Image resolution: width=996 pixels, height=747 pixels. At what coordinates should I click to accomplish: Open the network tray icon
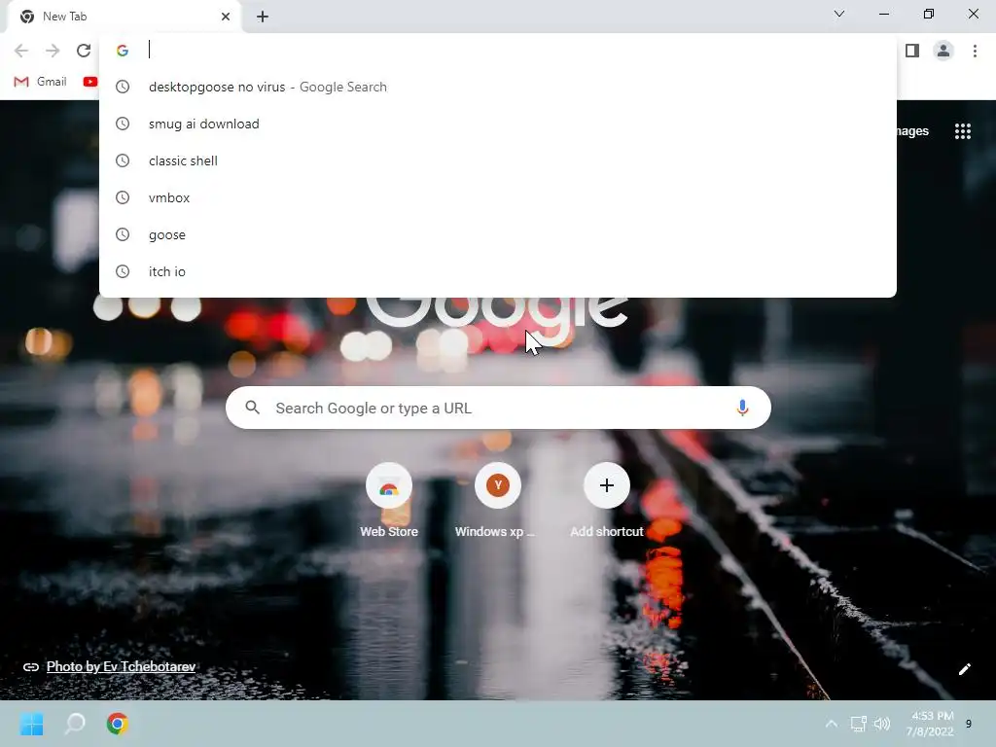point(858,724)
